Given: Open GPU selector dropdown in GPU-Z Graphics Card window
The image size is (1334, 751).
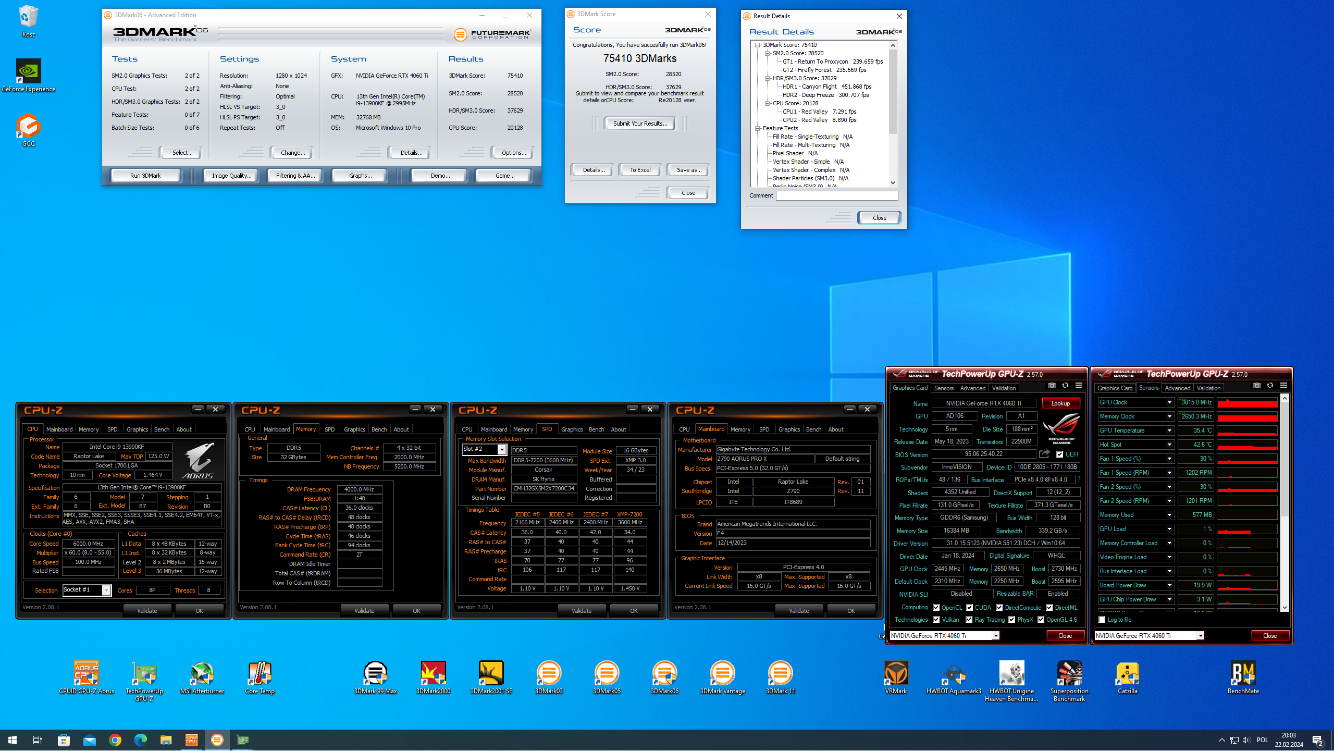Looking at the screenshot, I should [995, 636].
